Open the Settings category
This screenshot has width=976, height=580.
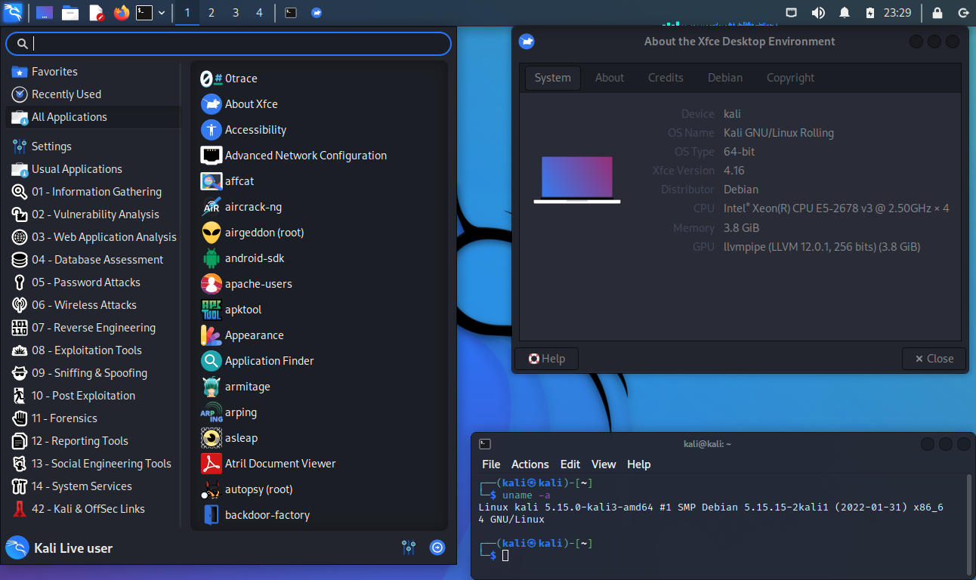94,147
